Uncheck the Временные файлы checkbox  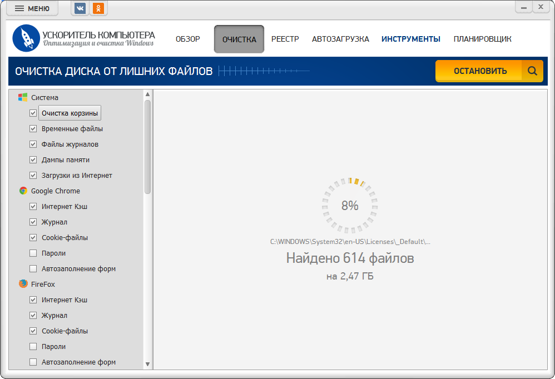(x=33, y=128)
